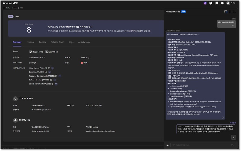Click the AhnLab XDR logo
Image resolution: width=241 pixels, height=151 pixels.
point(10,3)
